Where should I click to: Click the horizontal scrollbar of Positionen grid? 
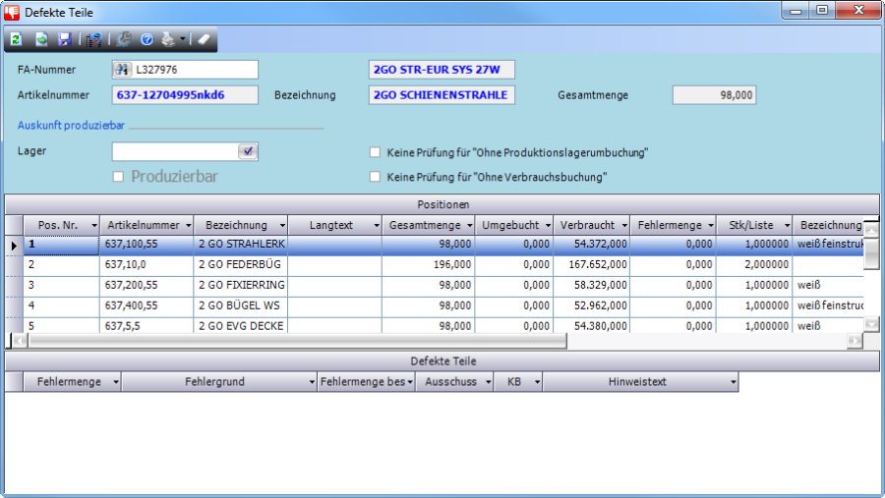[295, 341]
